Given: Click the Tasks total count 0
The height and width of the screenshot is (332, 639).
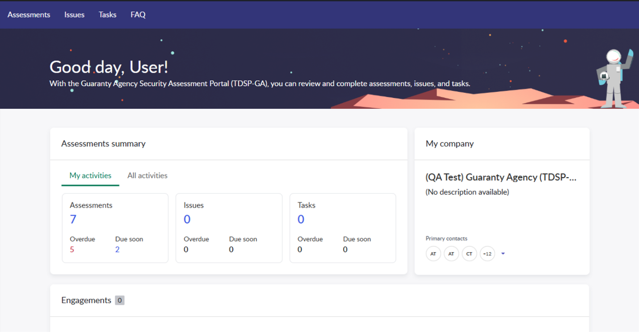Looking at the screenshot, I should coord(301,219).
